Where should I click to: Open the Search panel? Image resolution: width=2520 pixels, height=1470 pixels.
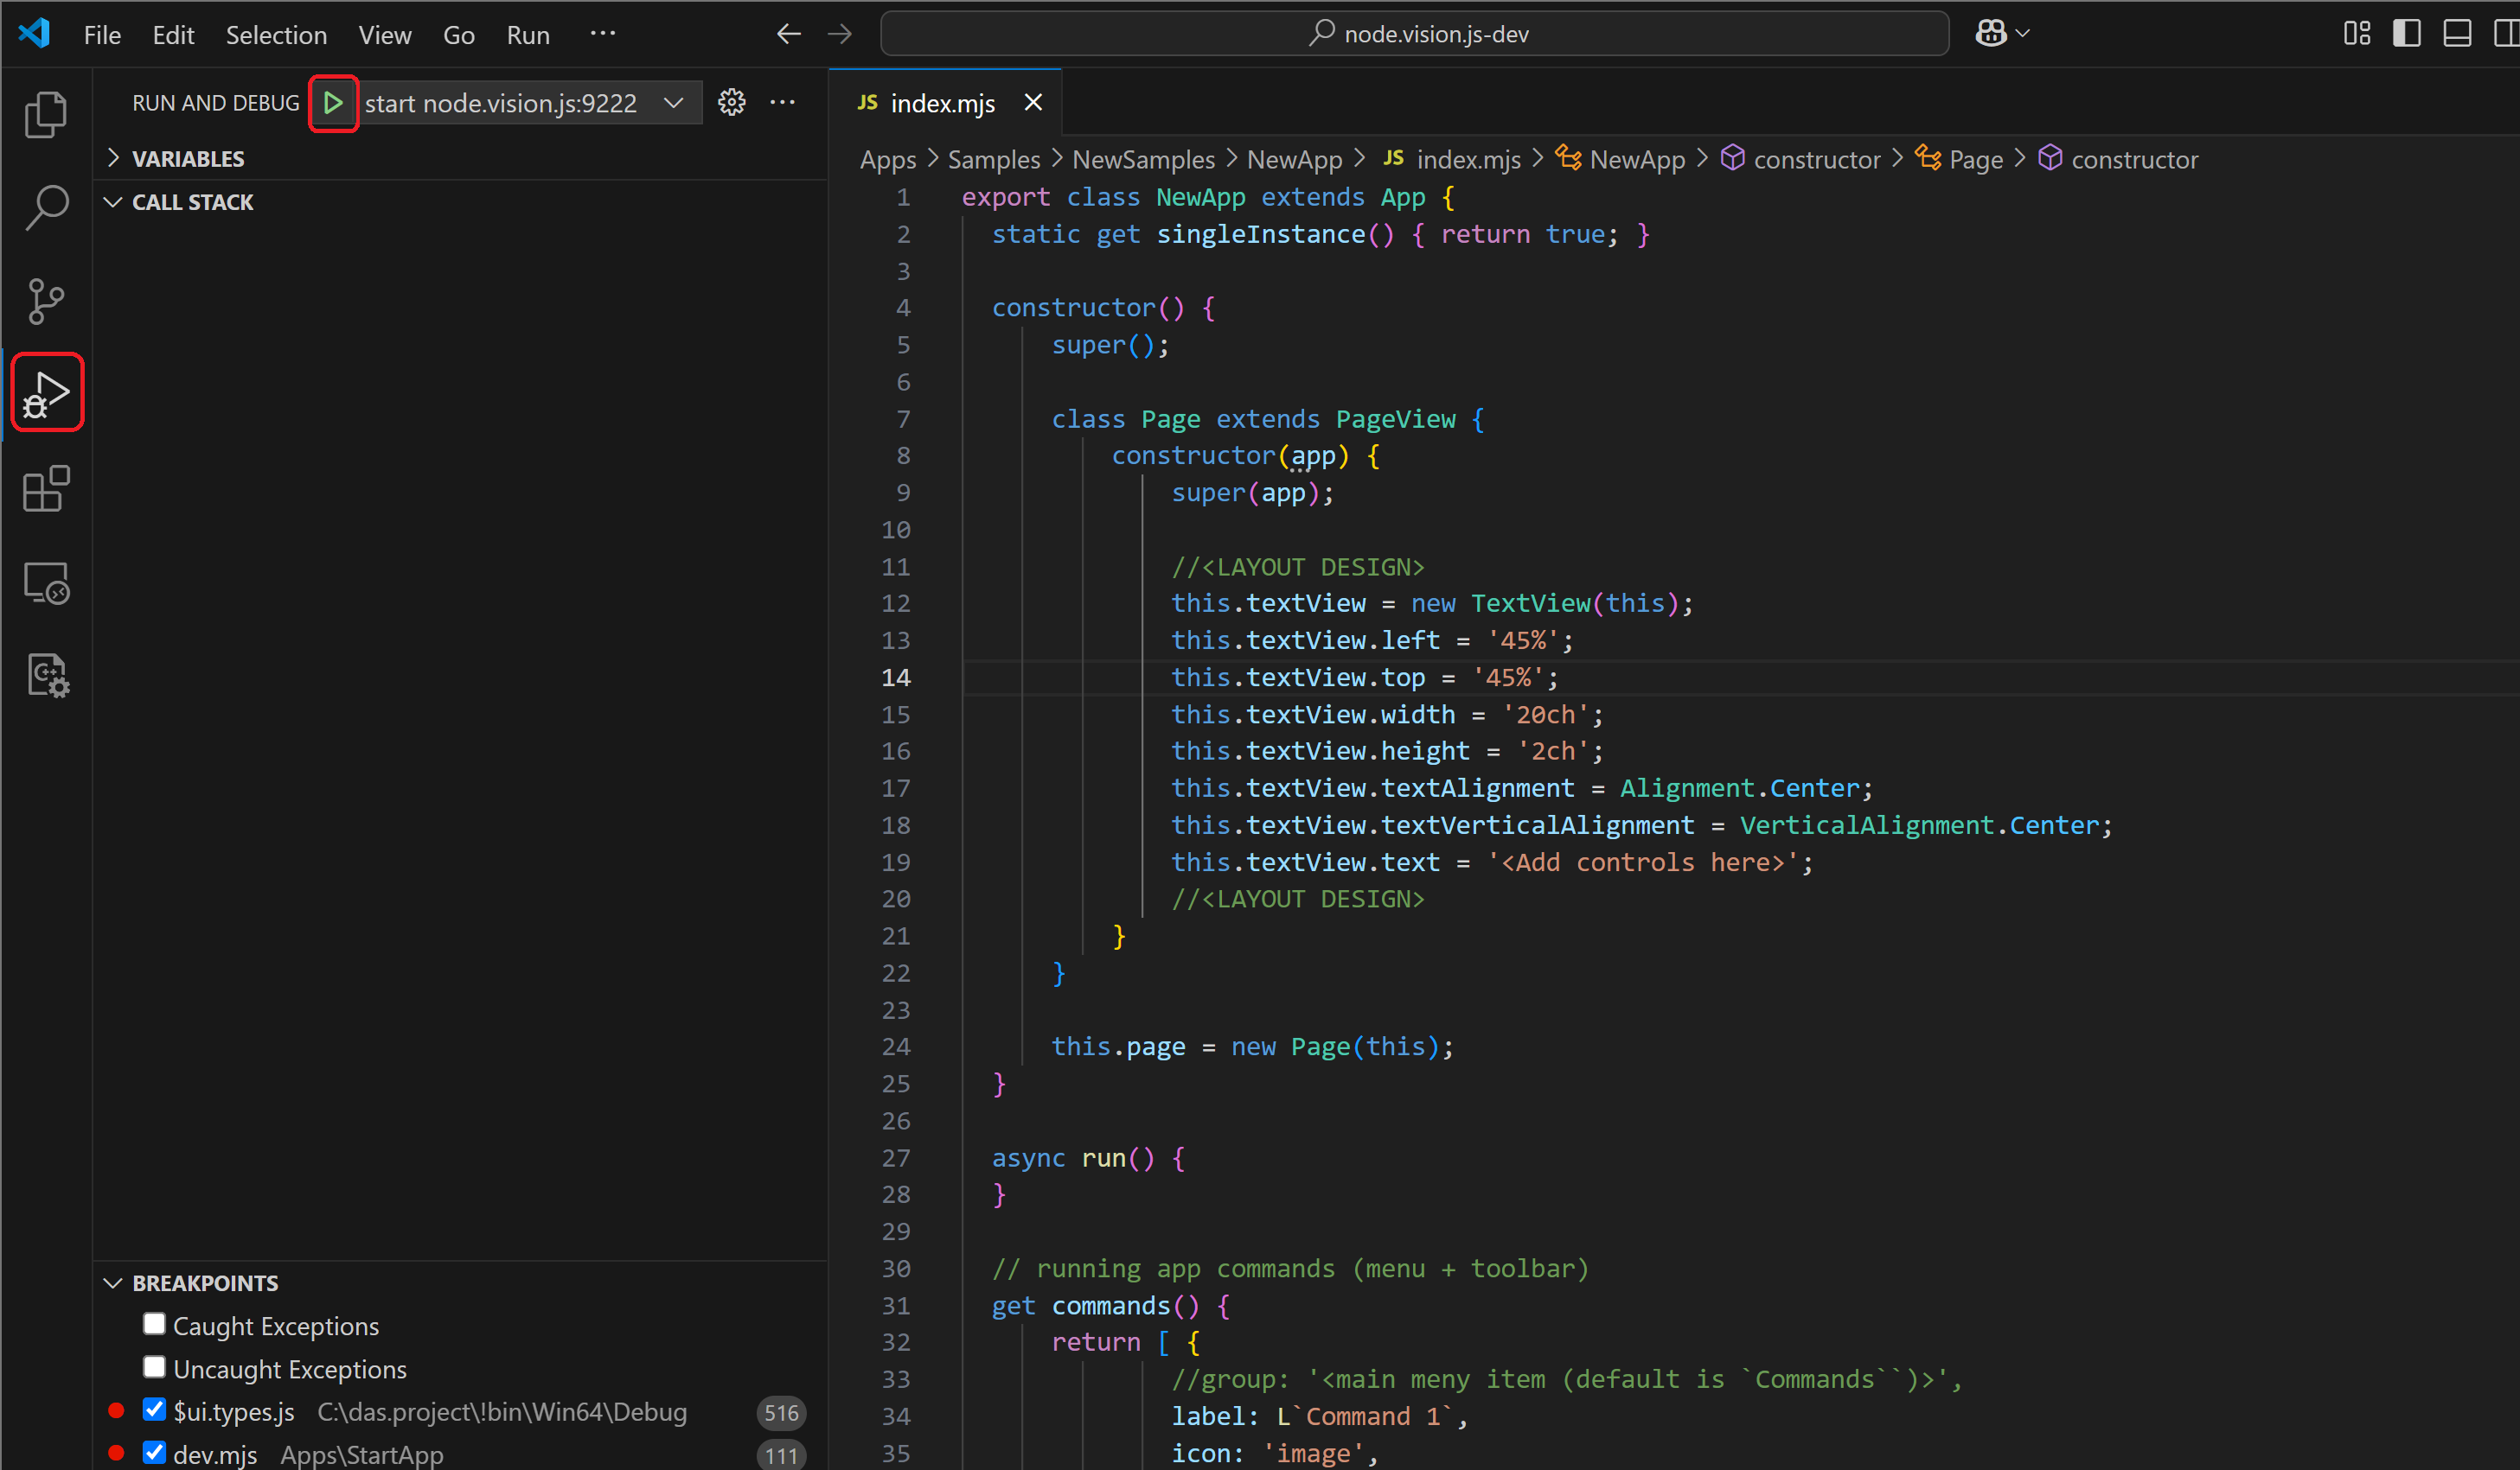click(46, 205)
